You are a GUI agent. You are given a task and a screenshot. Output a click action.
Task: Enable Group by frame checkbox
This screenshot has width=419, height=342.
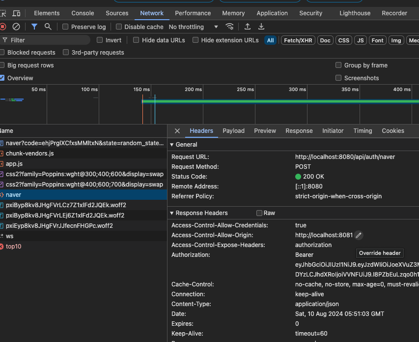click(x=338, y=65)
